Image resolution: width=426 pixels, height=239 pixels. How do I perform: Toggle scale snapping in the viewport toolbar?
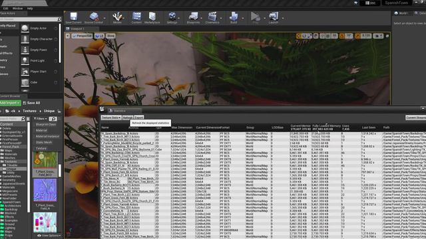(x=357, y=36)
